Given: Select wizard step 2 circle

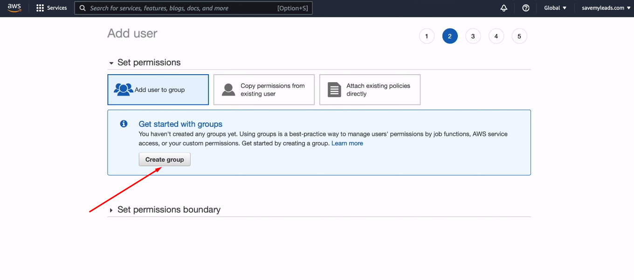Looking at the screenshot, I should 450,36.
